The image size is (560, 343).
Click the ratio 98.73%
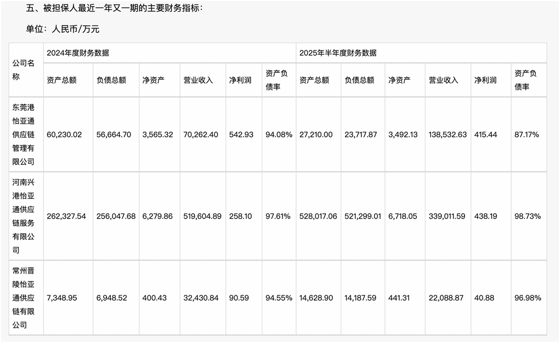point(528,216)
